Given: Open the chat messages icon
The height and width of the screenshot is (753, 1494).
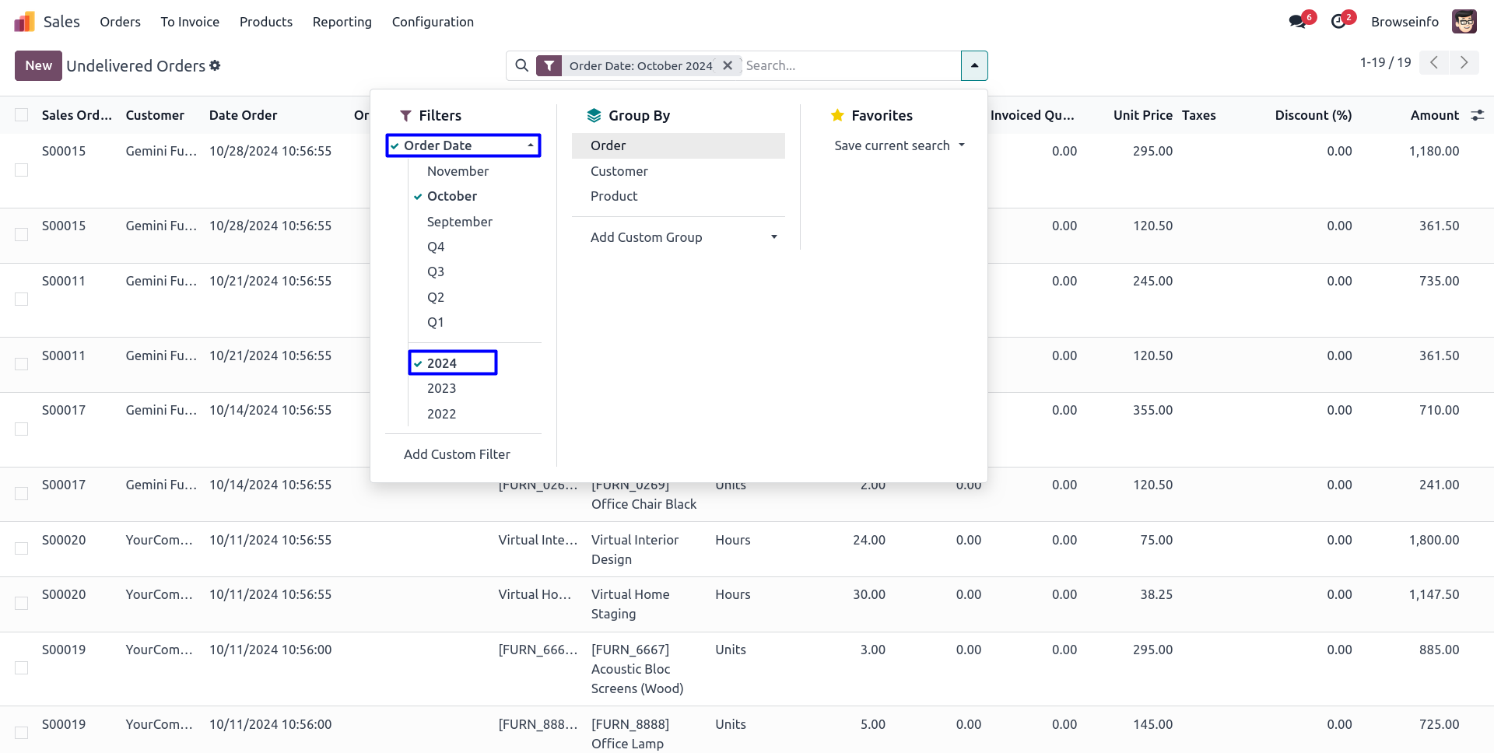Looking at the screenshot, I should point(1297,22).
